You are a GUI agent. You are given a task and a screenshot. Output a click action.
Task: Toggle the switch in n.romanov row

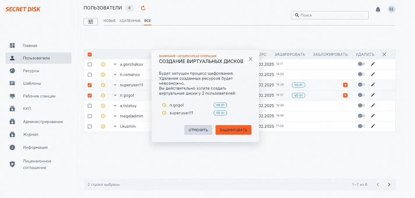(361, 74)
